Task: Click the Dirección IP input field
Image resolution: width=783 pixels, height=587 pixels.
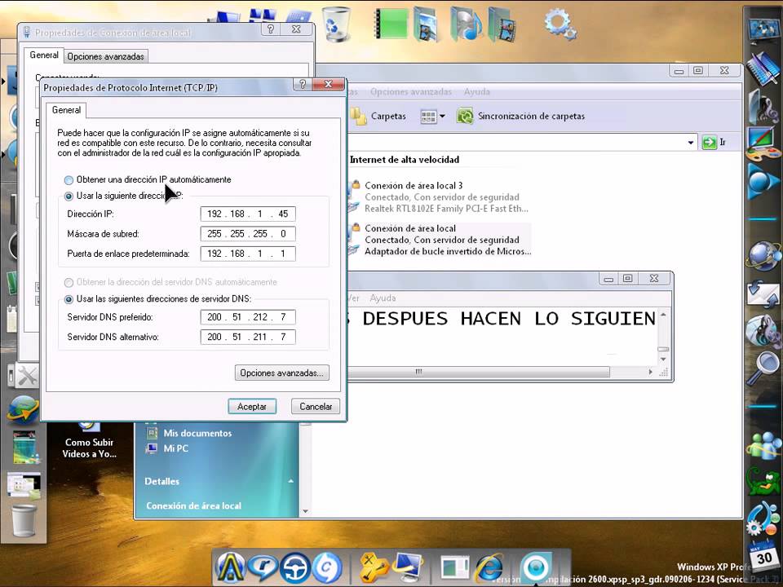Action: (248, 214)
